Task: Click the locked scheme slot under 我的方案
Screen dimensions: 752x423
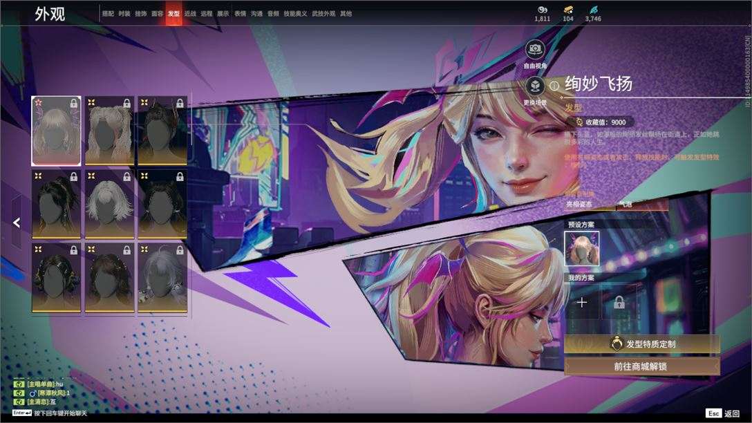Action: click(x=619, y=303)
